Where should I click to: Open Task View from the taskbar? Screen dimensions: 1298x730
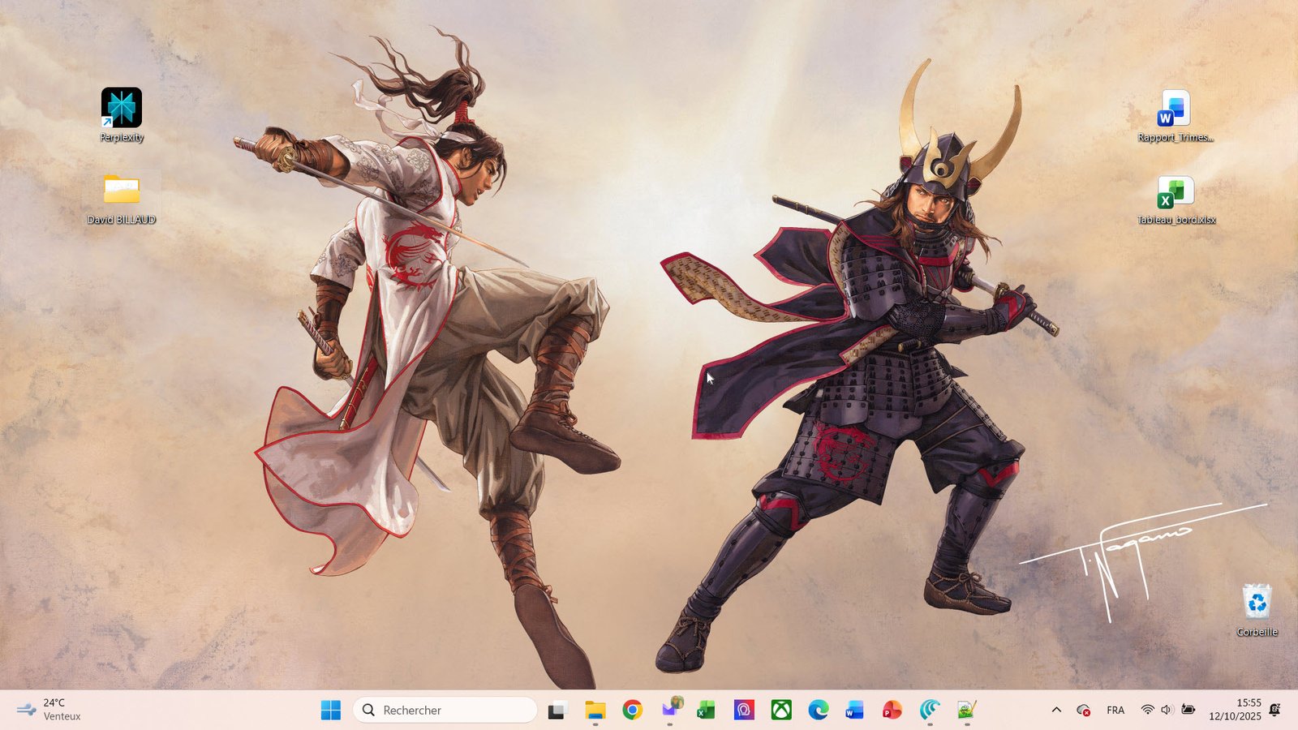click(x=557, y=711)
